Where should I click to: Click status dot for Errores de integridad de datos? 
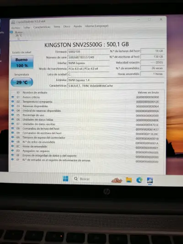(x=13, y=155)
